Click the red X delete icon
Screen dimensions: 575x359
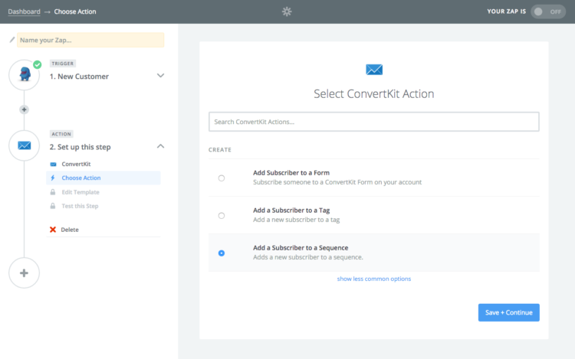click(53, 230)
